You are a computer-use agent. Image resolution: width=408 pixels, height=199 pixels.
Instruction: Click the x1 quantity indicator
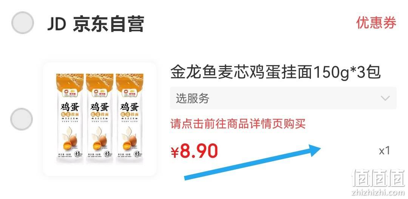click(x=384, y=151)
